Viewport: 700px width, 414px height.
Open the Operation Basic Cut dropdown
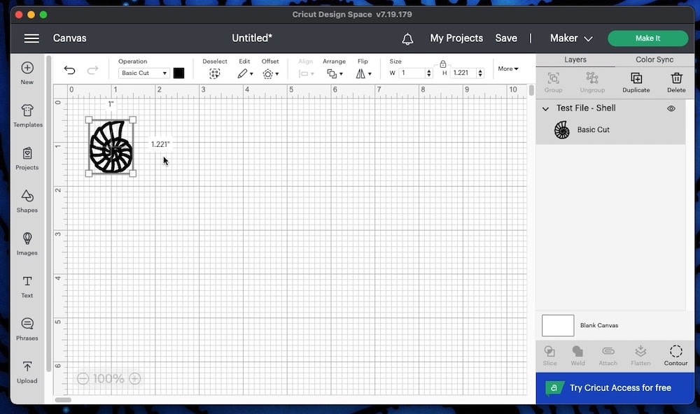point(144,73)
